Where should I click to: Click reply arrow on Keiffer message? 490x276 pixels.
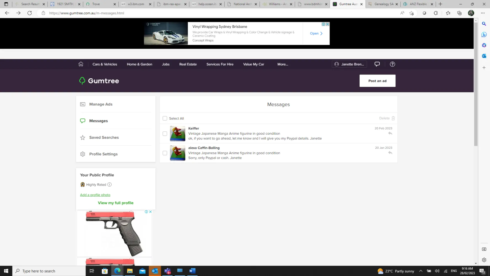pos(390,133)
